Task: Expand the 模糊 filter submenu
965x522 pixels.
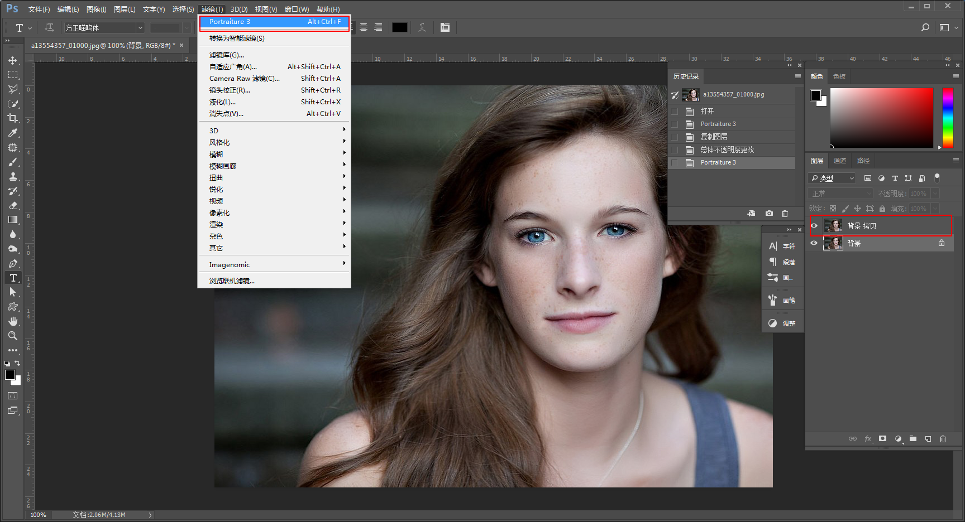Action: 274,154
